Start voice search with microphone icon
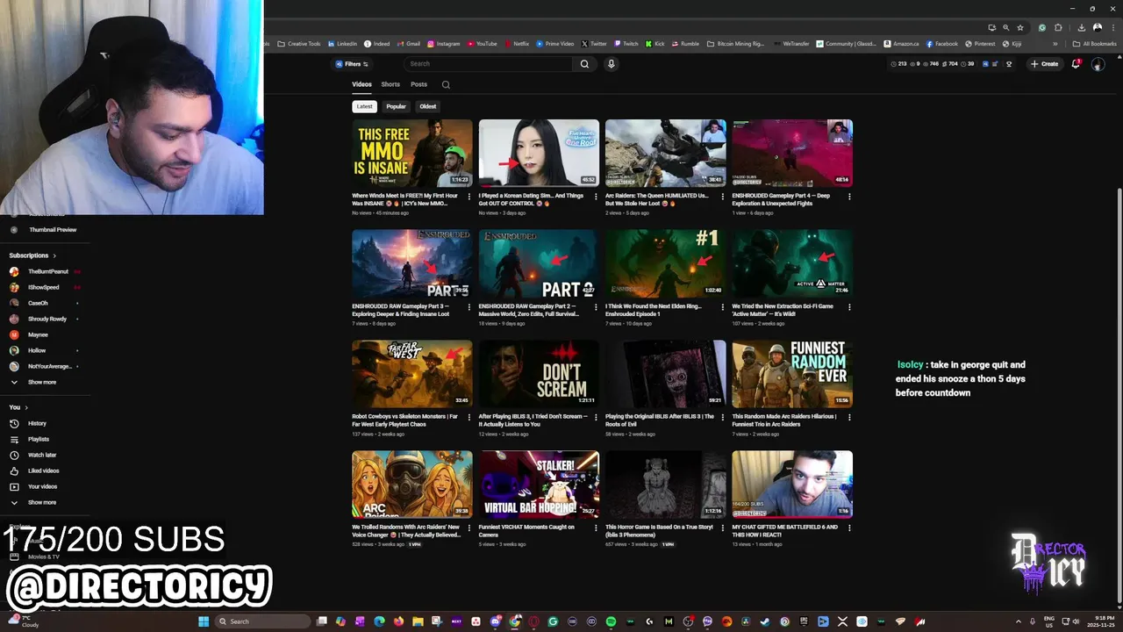The width and height of the screenshot is (1123, 632). [x=612, y=64]
